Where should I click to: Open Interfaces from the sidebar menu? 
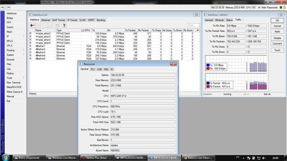(11, 13)
